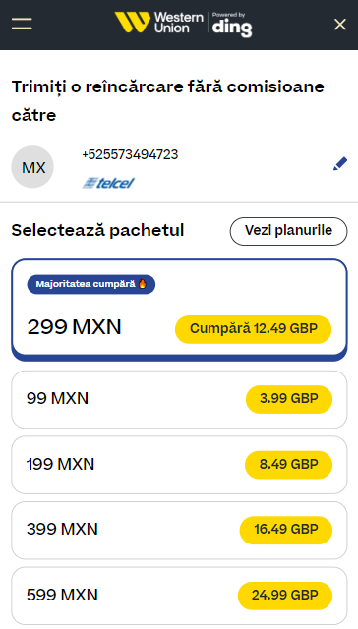Click the MX country avatar

32,167
